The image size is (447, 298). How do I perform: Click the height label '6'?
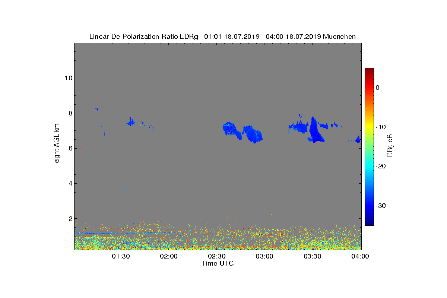point(70,148)
